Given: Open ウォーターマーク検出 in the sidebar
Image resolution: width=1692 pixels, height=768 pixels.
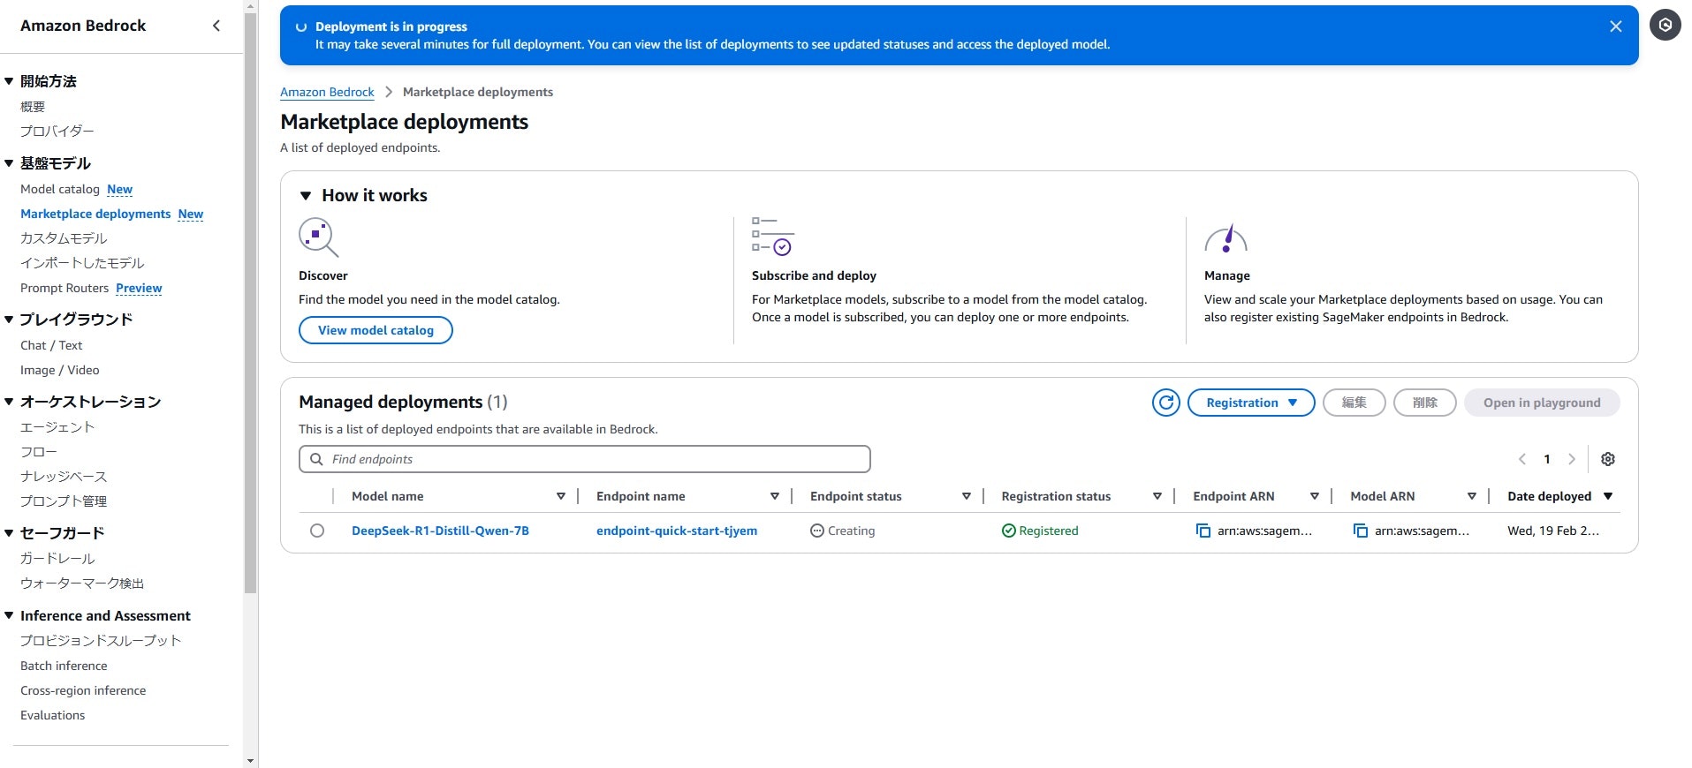Looking at the screenshot, I should (82, 584).
